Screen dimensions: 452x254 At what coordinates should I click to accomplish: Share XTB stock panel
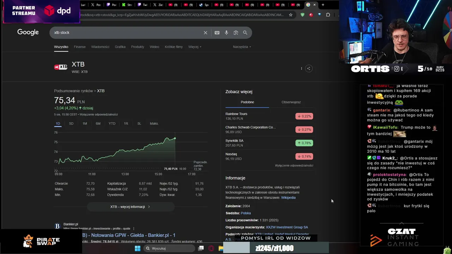[x=309, y=68]
